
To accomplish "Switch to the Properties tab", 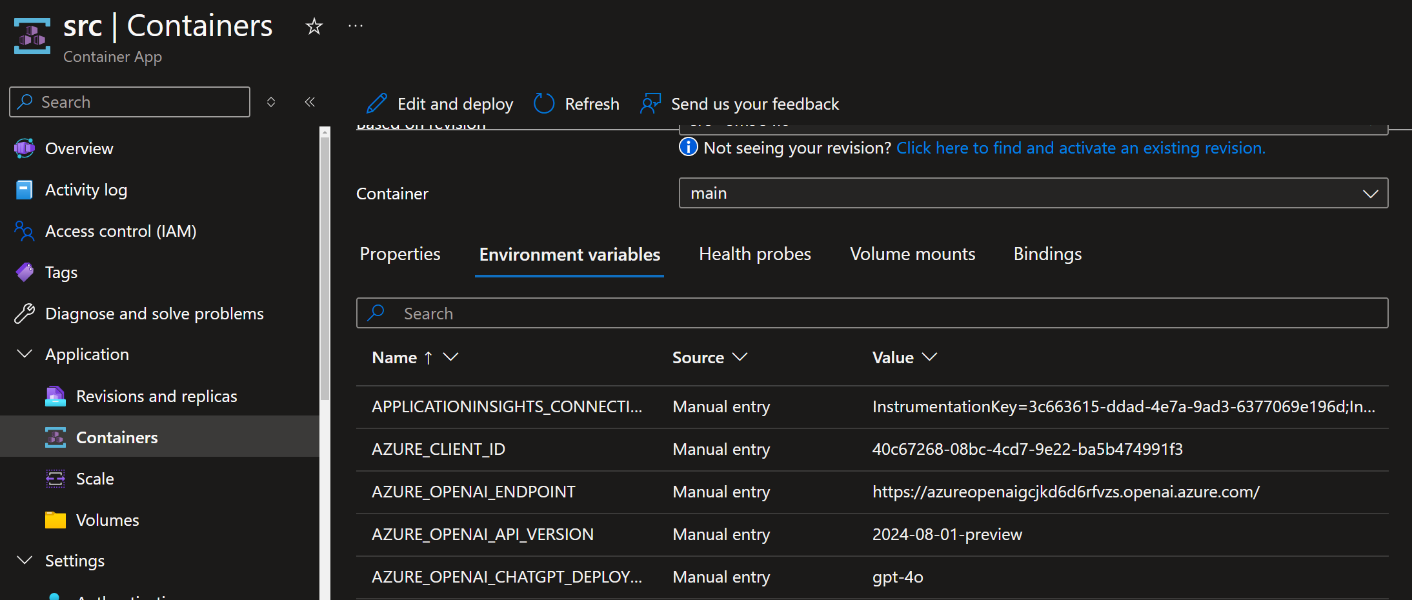I will point(400,254).
